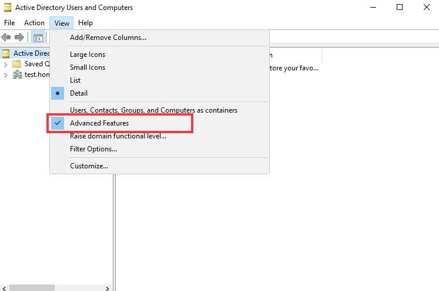Open the File menu

(x=9, y=23)
